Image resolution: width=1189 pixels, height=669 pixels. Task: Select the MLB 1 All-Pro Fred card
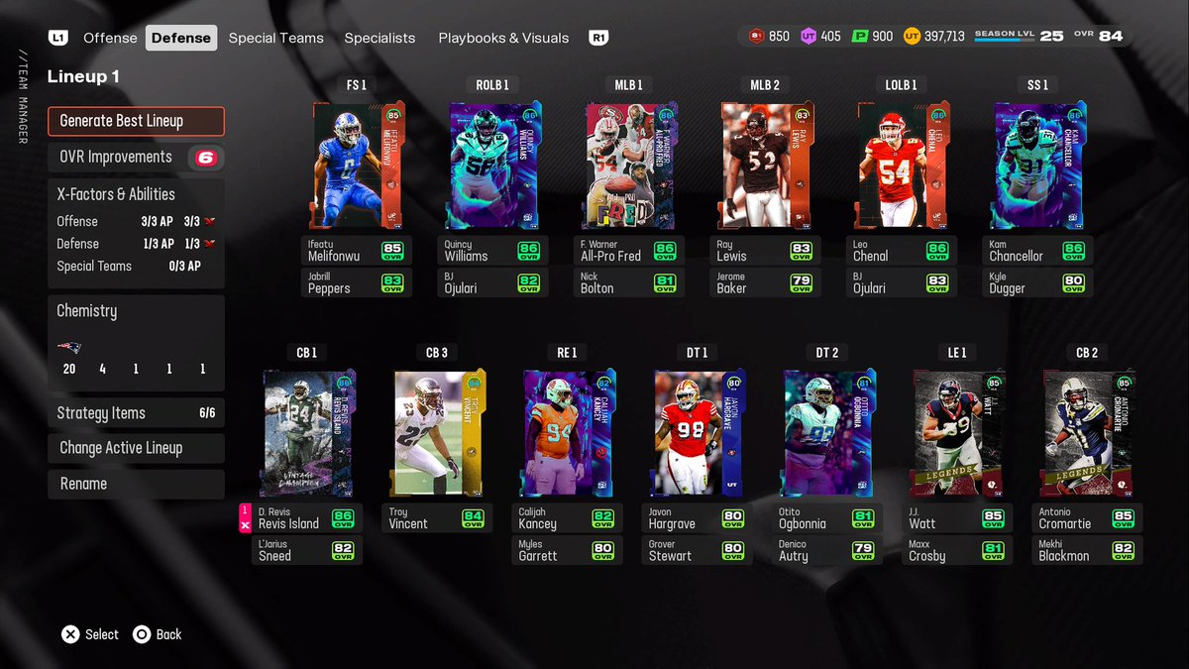628,167
